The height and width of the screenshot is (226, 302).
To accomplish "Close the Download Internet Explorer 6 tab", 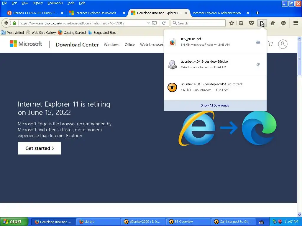I will (186, 13).
